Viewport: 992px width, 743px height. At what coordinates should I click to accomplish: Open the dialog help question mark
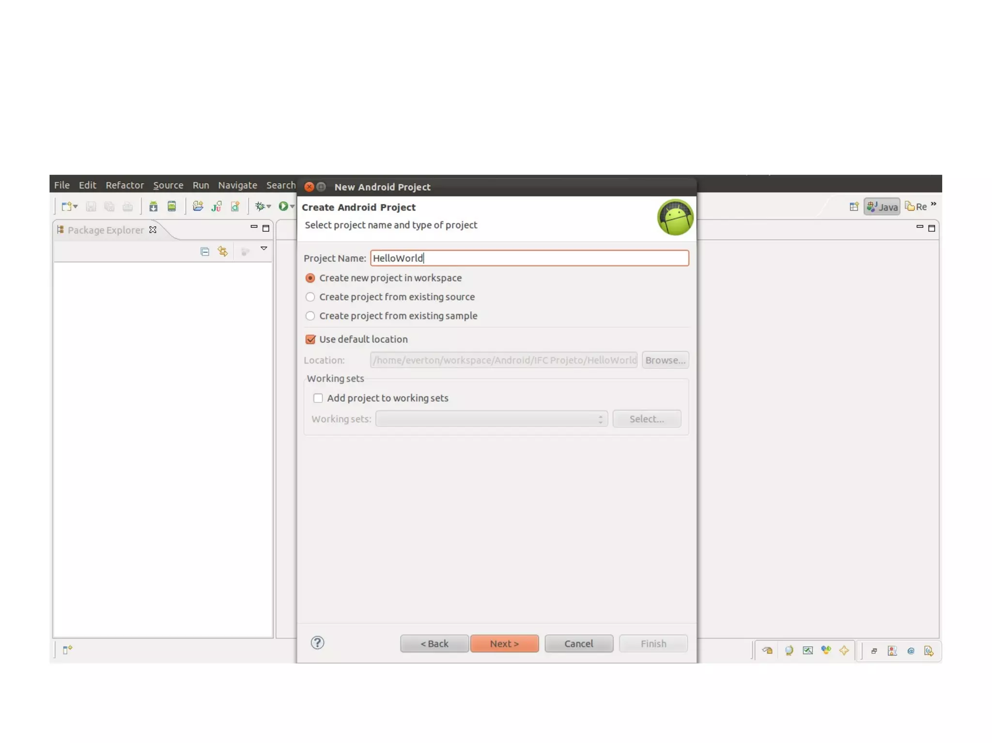click(317, 642)
